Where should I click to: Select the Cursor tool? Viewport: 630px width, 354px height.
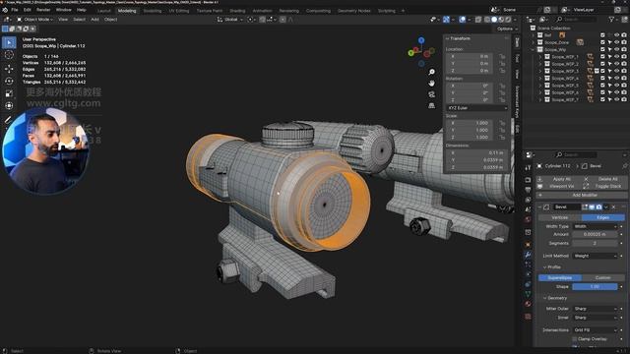coord(9,55)
